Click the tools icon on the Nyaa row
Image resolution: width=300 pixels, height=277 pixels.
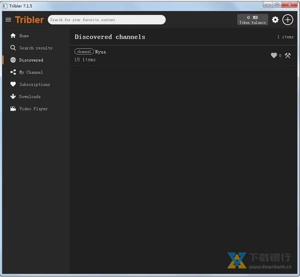[287, 55]
